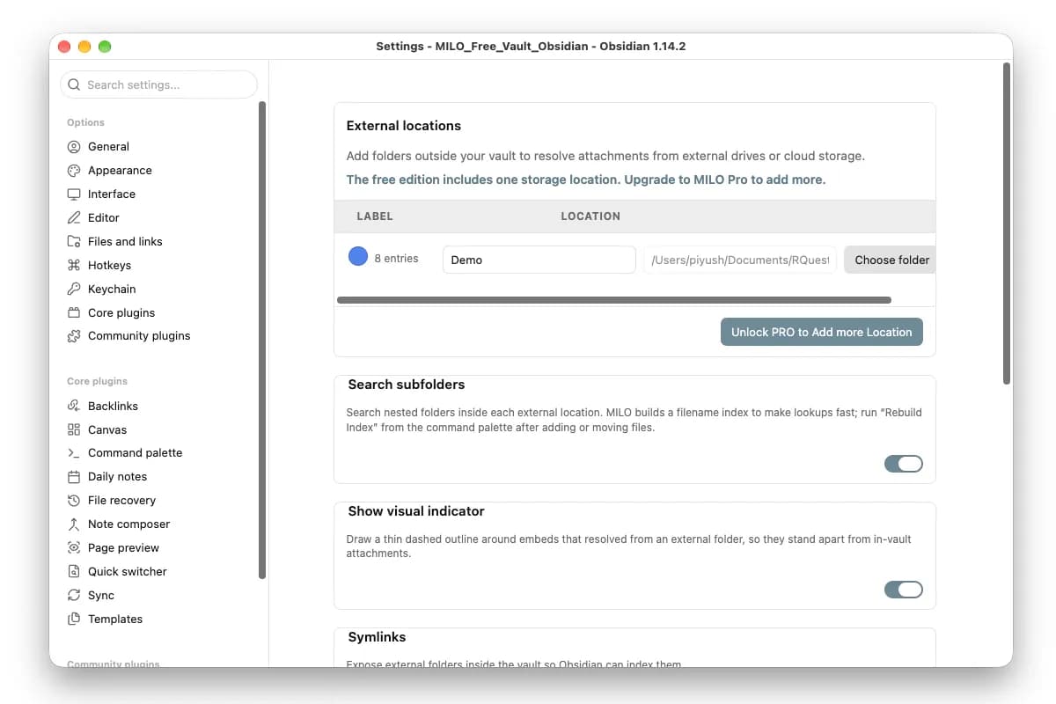
Task: Click the Community plugins puzzle icon
Action: [74, 336]
